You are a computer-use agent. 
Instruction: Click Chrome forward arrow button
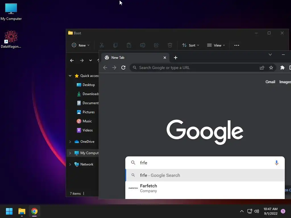pyautogui.click(x=114, y=68)
